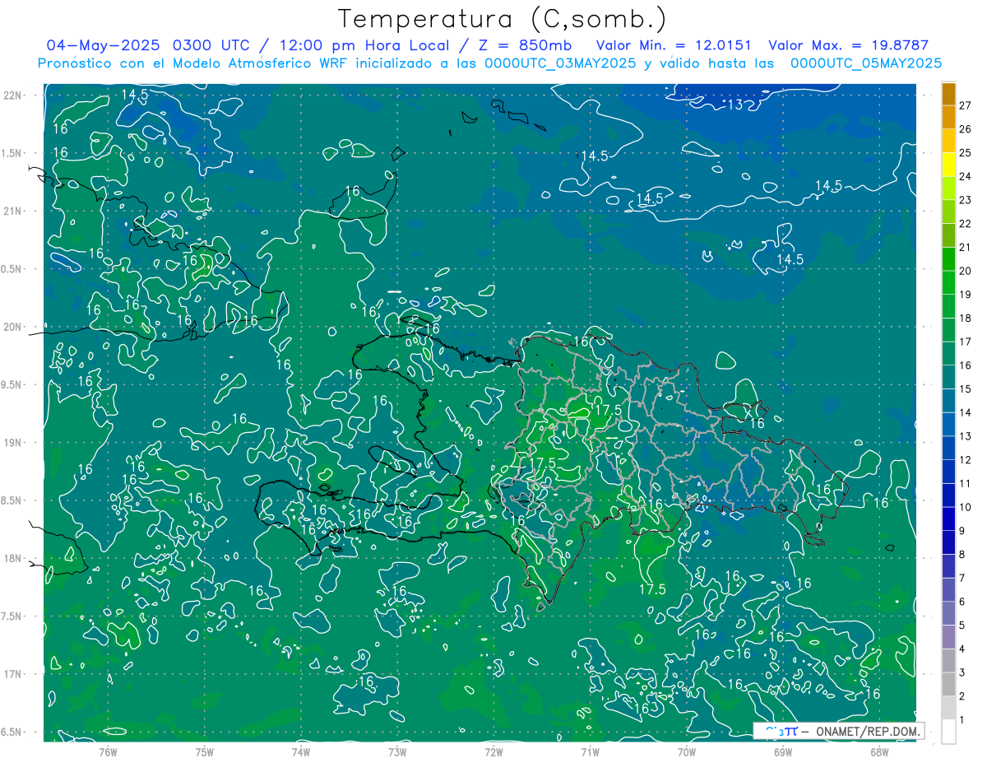
Task: Click the 22N latitude axis label
Action: click(x=14, y=95)
